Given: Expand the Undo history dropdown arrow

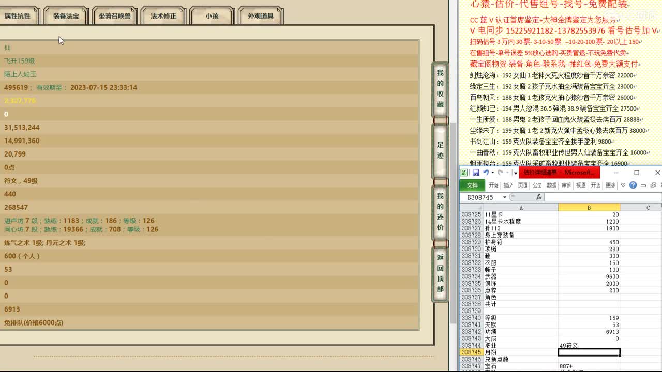Looking at the screenshot, I should 492,173.
